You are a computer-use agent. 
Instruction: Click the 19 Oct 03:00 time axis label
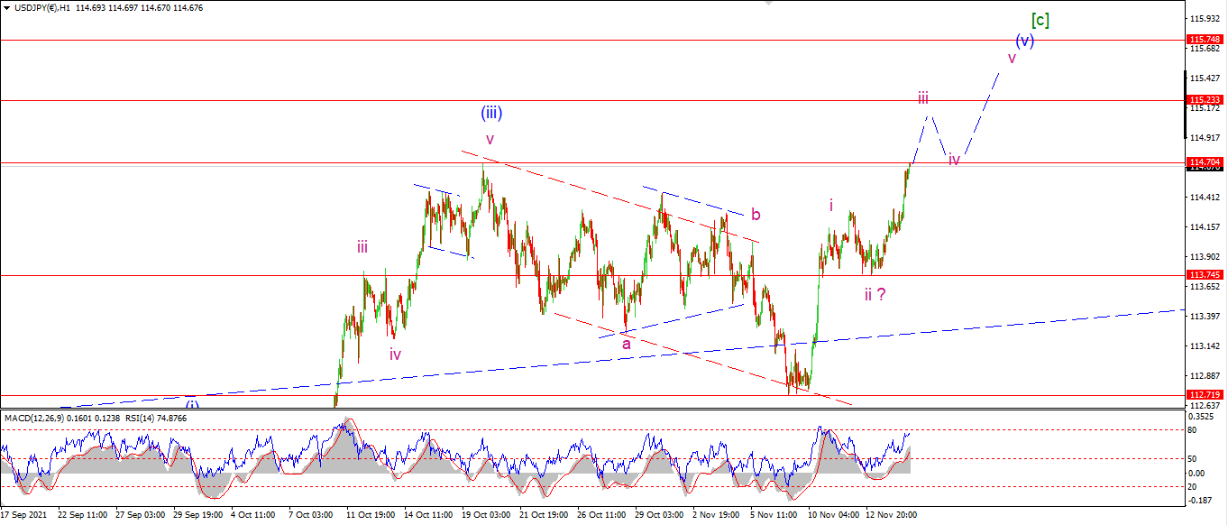(487, 514)
